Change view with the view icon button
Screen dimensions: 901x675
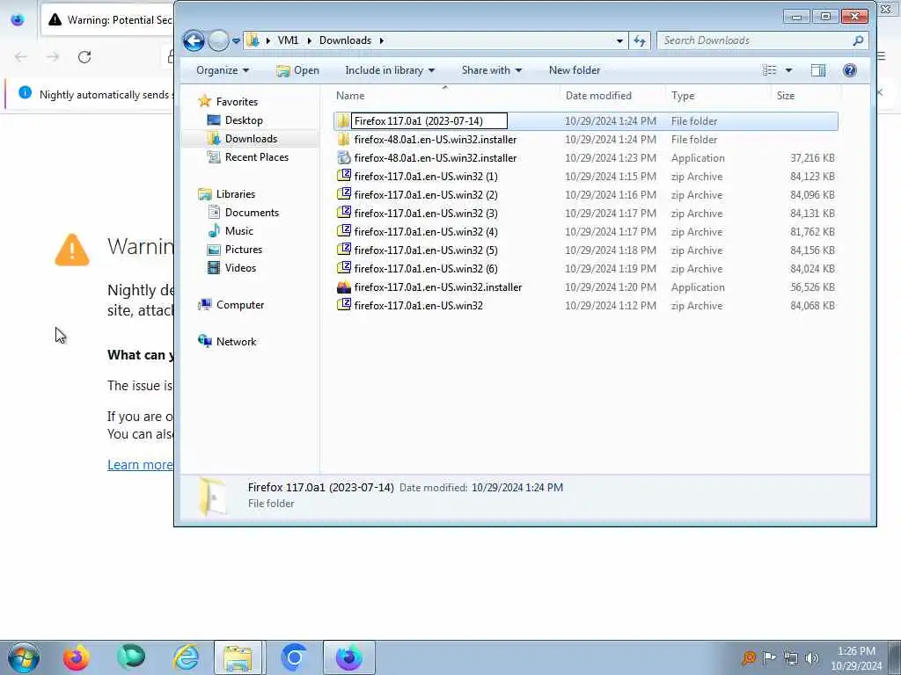(x=769, y=70)
